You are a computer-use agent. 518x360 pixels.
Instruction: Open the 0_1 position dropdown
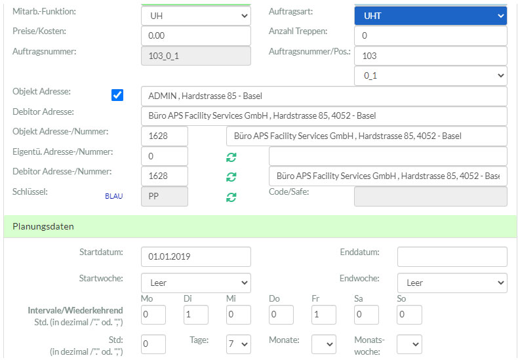click(x=430, y=75)
